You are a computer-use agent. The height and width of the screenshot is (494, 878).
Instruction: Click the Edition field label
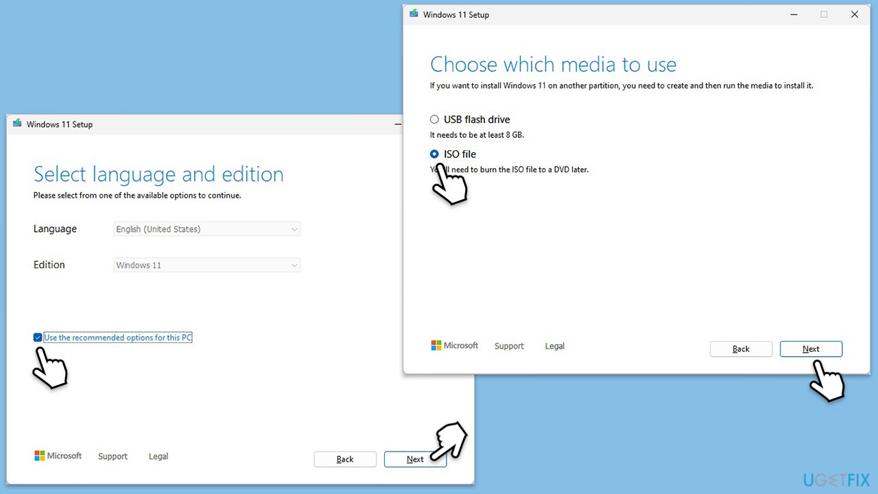point(49,265)
